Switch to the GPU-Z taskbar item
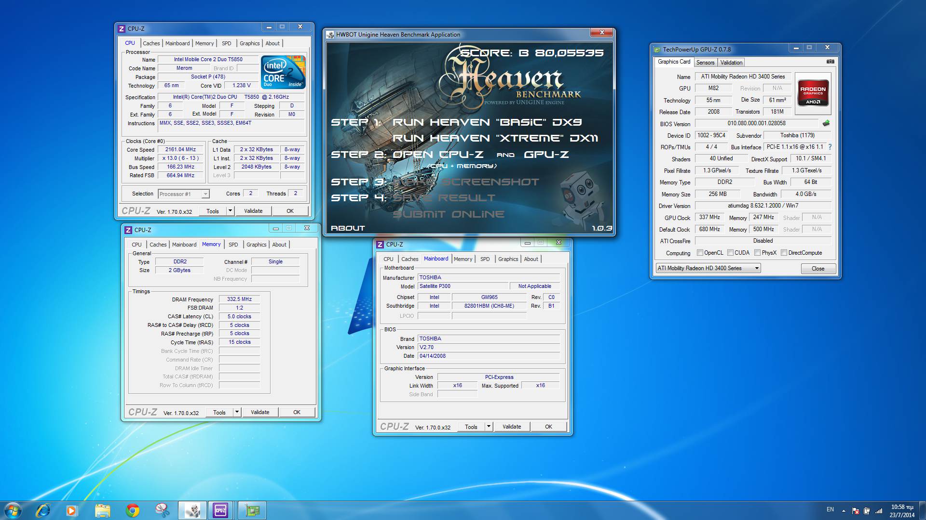This screenshot has height=520, width=926. [x=252, y=510]
